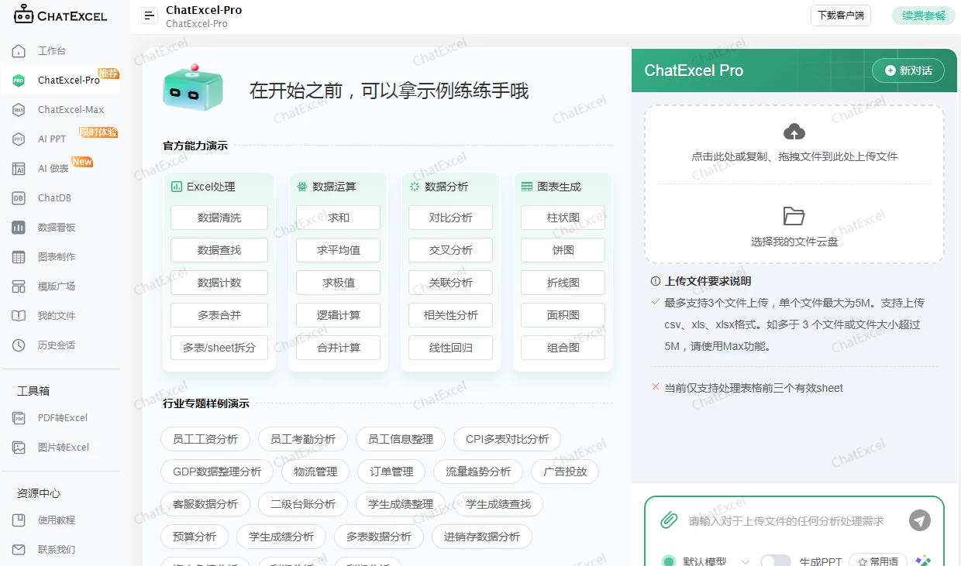Enable the 生成PPT toggle
Image resolution: width=961 pixels, height=566 pixels.
(776, 559)
